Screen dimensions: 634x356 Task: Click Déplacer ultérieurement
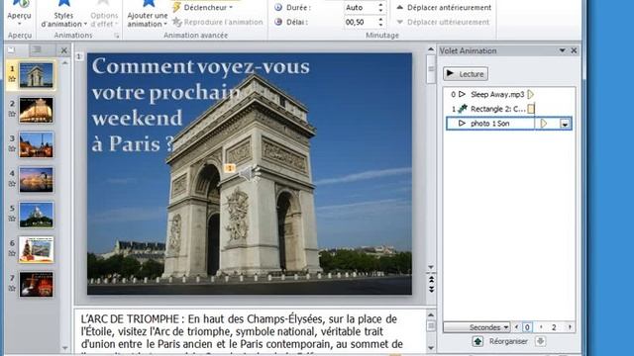(x=443, y=22)
